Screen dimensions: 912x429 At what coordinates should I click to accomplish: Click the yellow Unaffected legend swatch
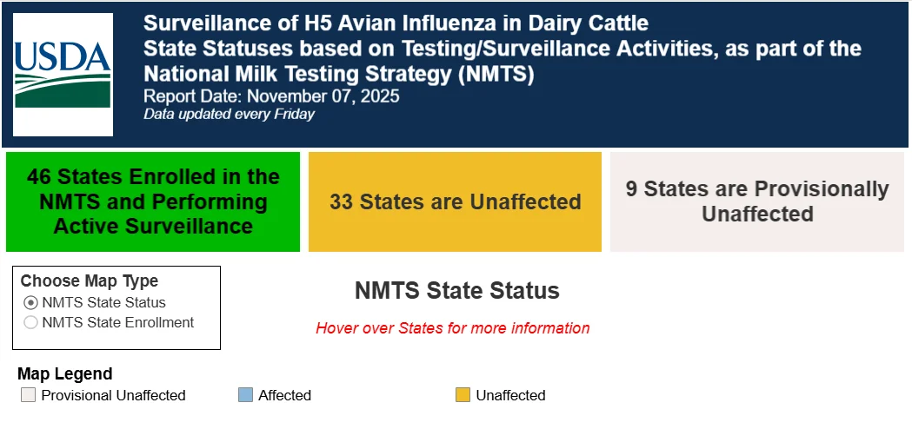[x=463, y=395]
